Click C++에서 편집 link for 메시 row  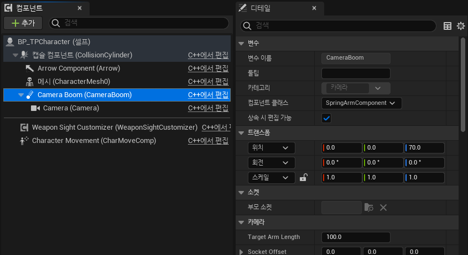[x=208, y=82]
